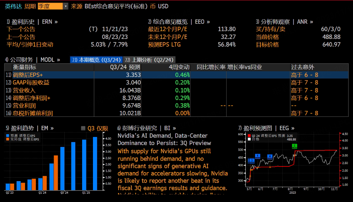353x202 pixels.
Task: Click the red Q3 24 EPS 预测 legend swatch
Action: (249, 136)
